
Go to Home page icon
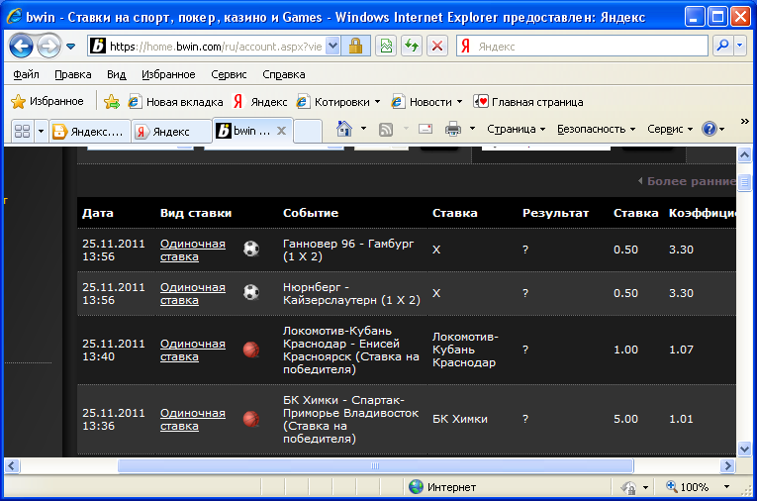[x=344, y=129]
